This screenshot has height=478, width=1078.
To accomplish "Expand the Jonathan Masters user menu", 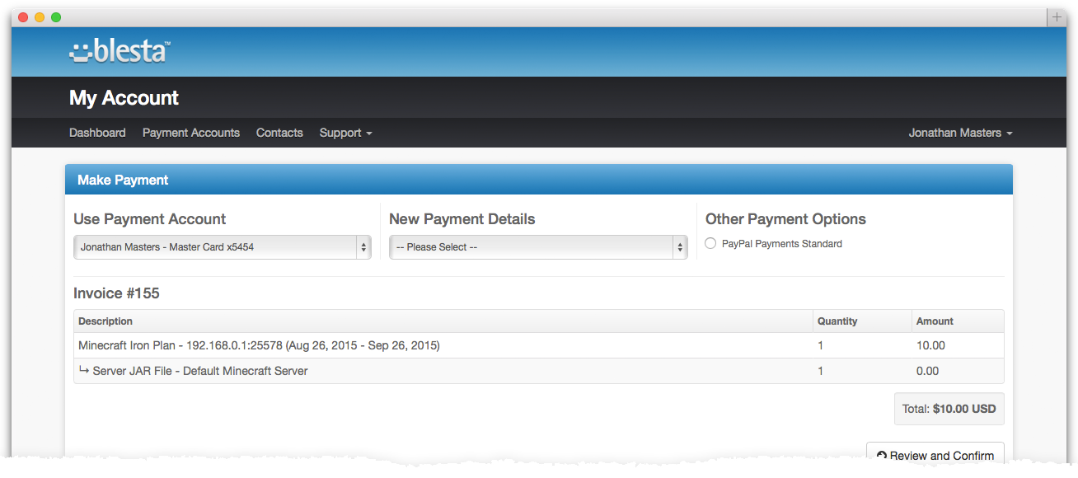I will tap(960, 133).
